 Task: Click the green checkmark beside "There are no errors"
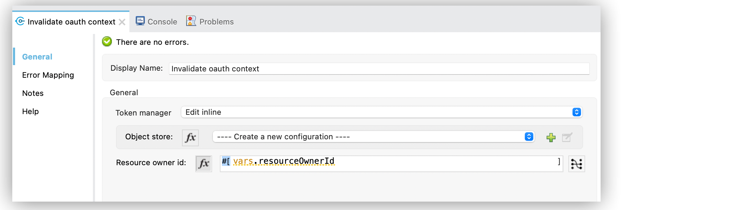(x=106, y=41)
